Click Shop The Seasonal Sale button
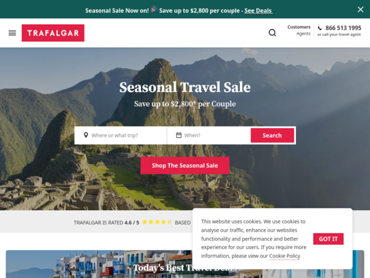Viewport: 370px width, 278px height. pos(185,166)
